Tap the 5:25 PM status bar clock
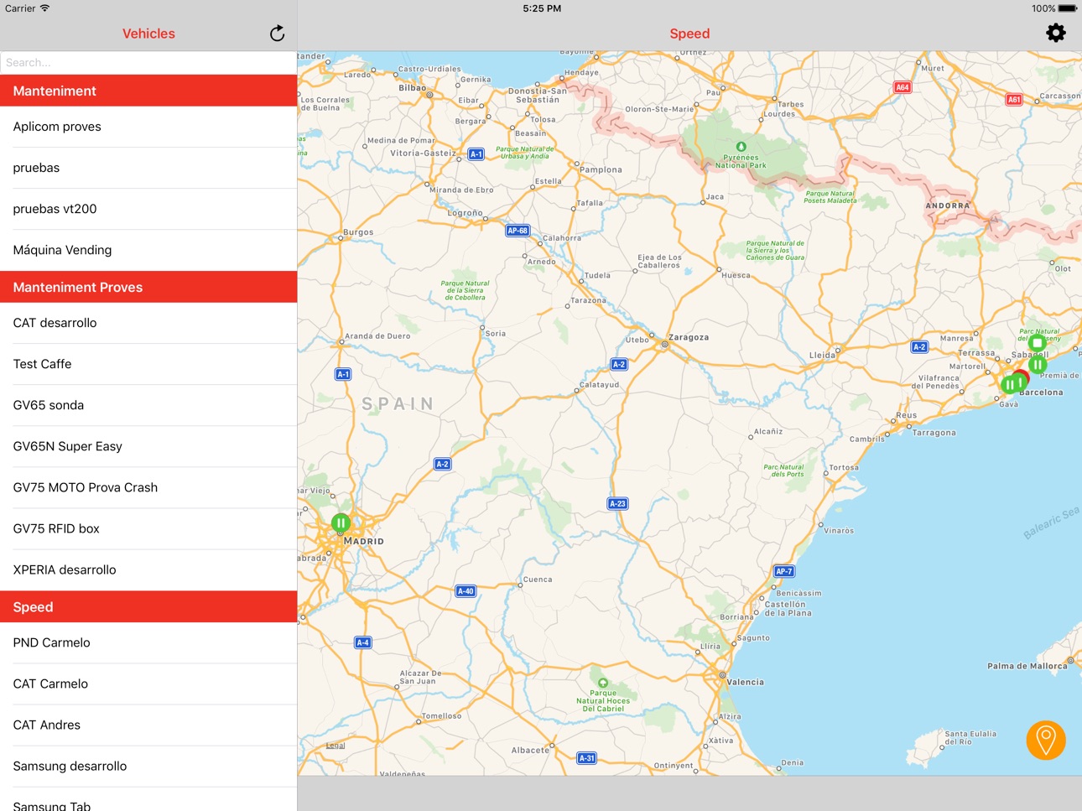Viewport: 1082px width, 811px height. (542, 8)
